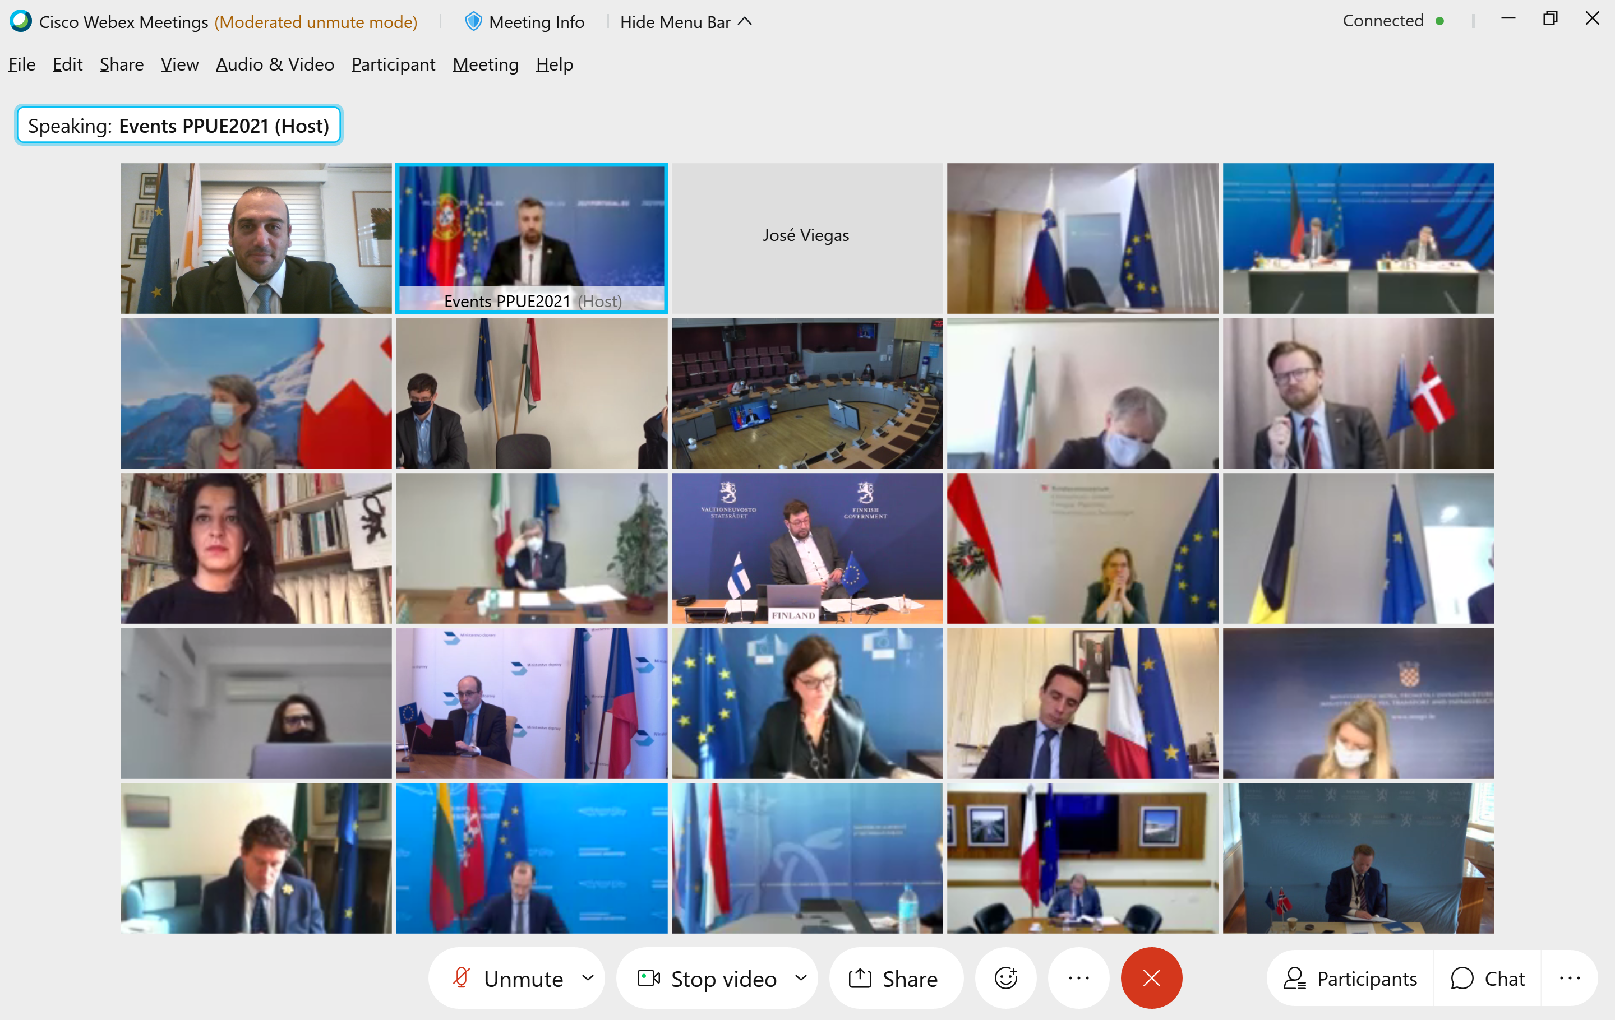Select the Czech flag man with laptop tile

(x=531, y=703)
